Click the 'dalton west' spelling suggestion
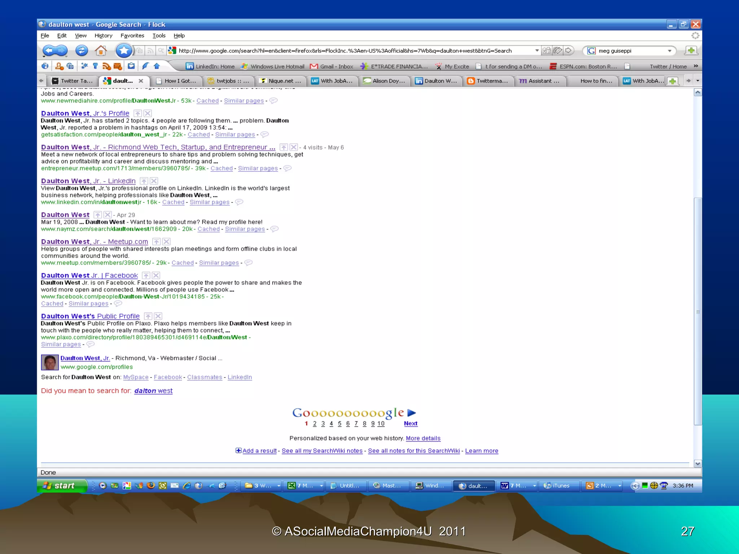The width and height of the screenshot is (739, 554). 153,391
